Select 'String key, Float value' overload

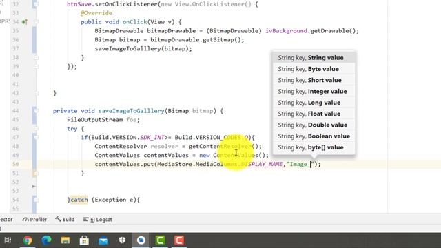(x=314, y=114)
